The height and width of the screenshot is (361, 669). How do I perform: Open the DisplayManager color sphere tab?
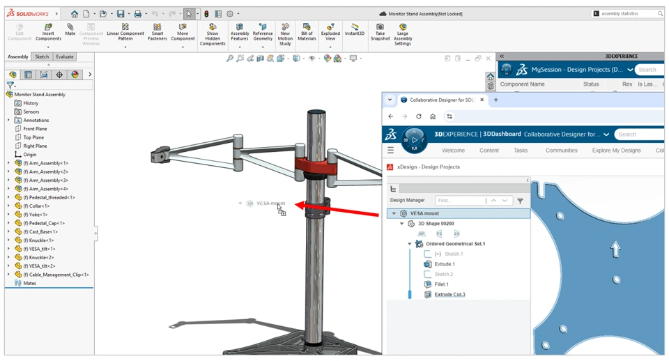pyautogui.click(x=75, y=75)
